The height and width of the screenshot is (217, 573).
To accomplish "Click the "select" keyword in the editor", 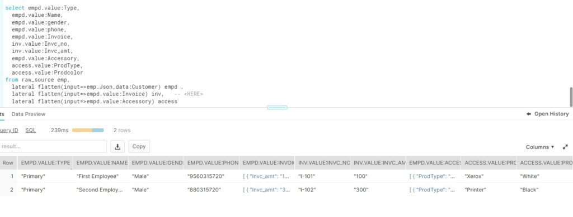I will coord(15,8).
